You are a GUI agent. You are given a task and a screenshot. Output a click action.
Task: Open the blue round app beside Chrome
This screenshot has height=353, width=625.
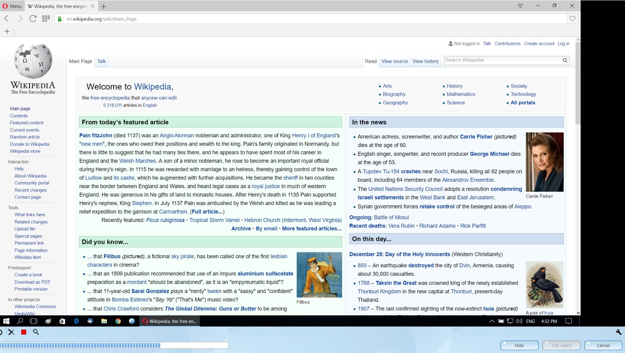coord(132,321)
